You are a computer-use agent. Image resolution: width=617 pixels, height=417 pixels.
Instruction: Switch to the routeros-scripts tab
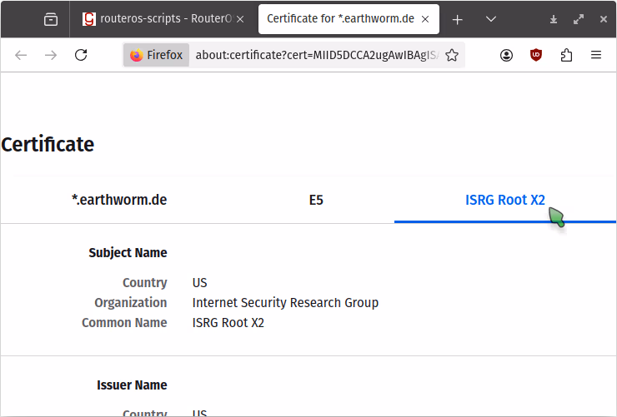(x=158, y=19)
